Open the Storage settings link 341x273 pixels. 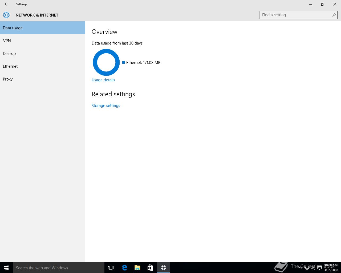106,106
